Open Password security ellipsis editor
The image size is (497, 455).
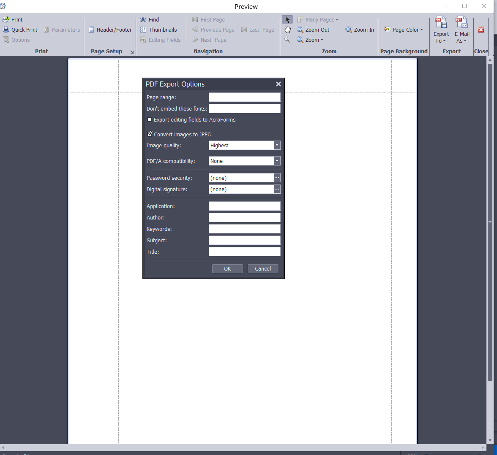[277, 178]
